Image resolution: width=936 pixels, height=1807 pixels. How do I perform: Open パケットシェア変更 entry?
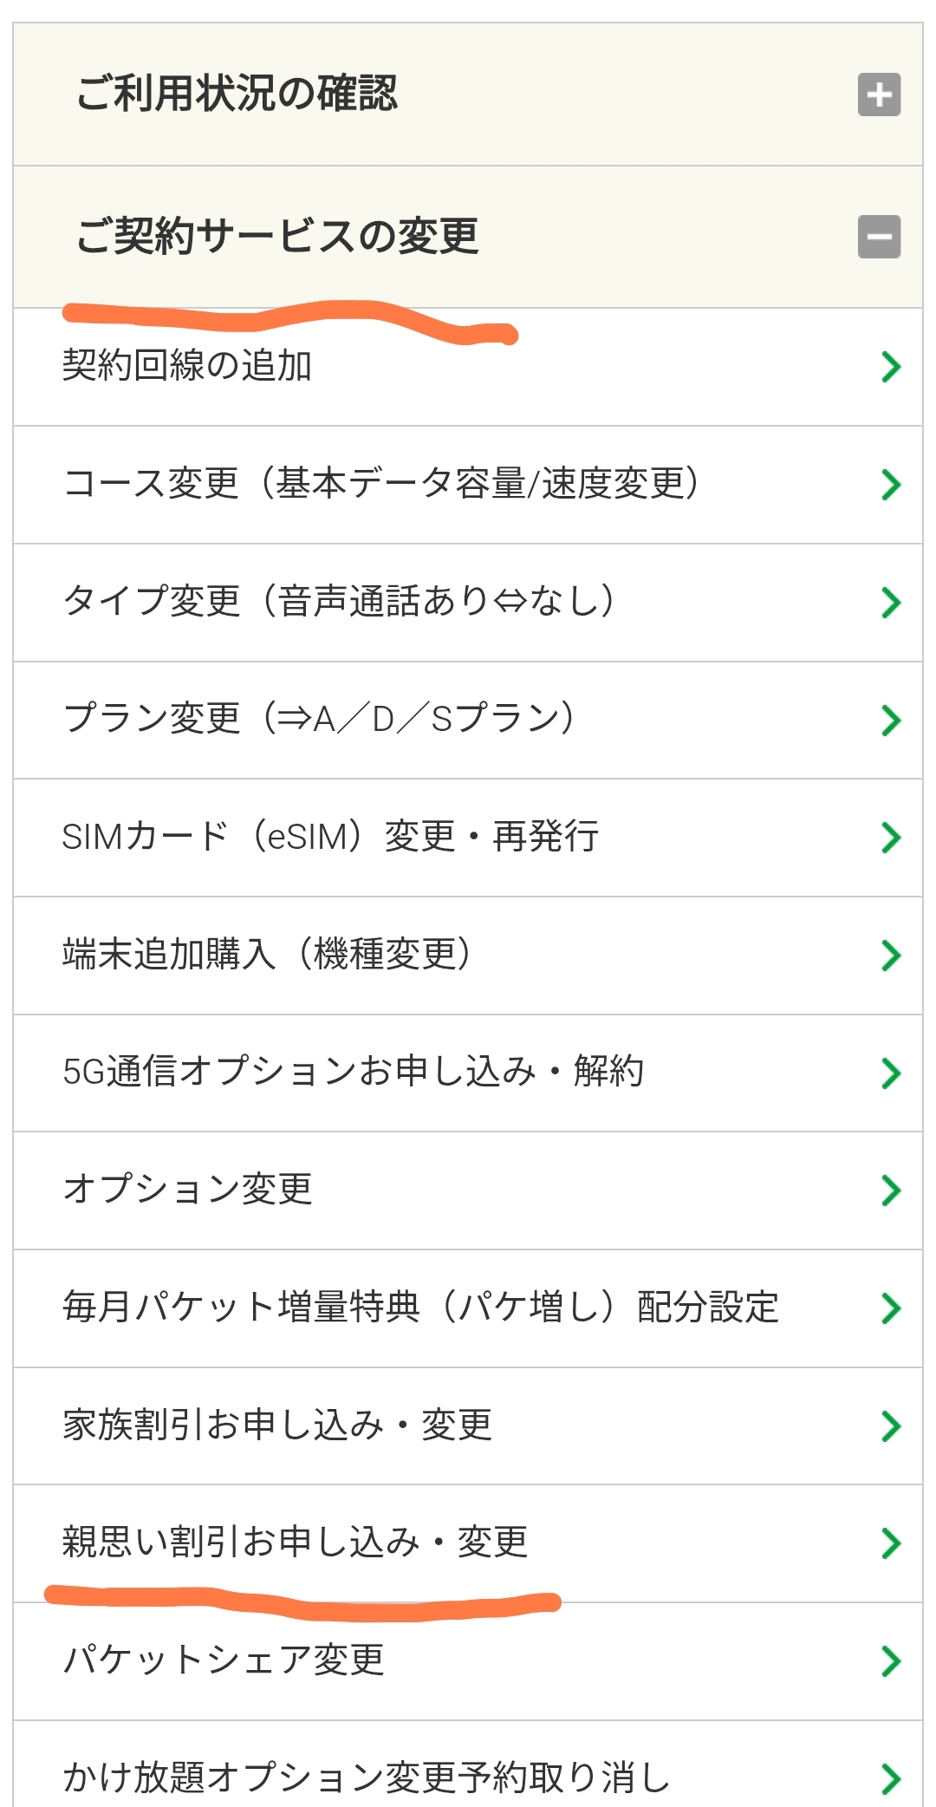tap(224, 1660)
